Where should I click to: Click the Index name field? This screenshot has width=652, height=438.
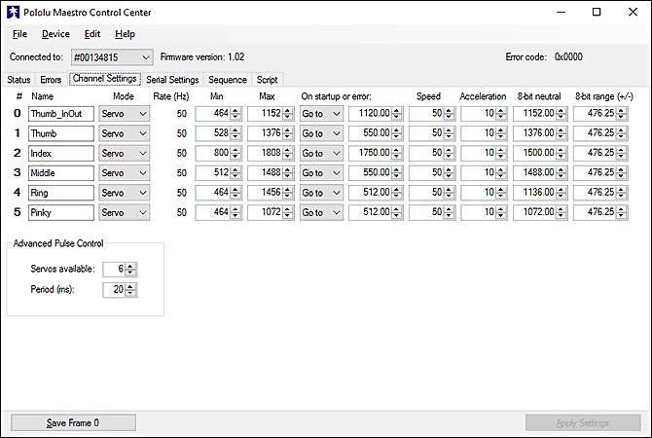click(x=61, y=153)
